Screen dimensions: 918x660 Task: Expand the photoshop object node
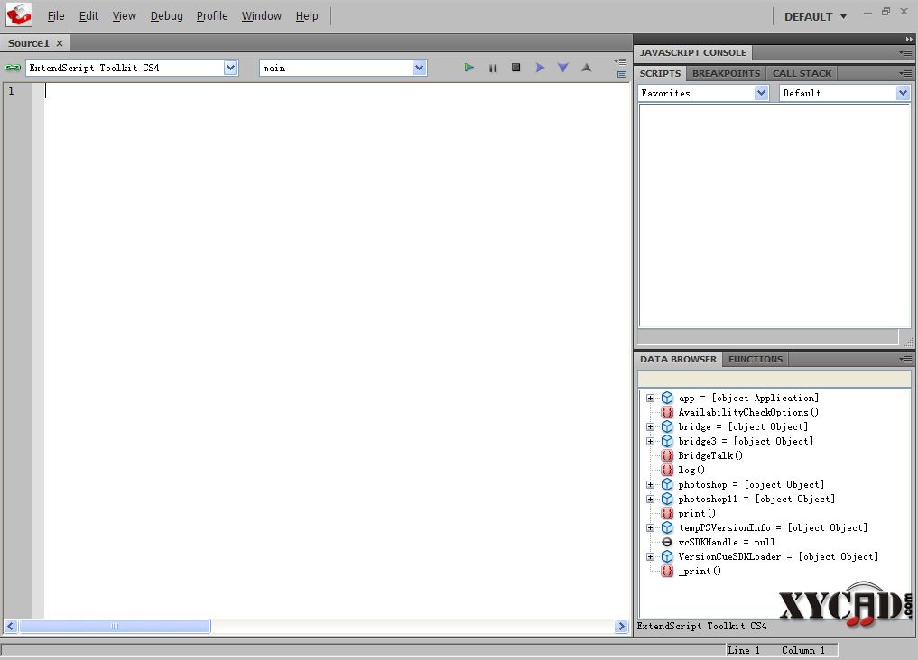[651, 484]
